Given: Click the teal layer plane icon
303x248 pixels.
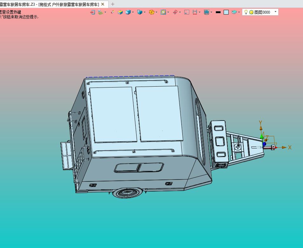Looking at the screenshot, I should (234, 12).
